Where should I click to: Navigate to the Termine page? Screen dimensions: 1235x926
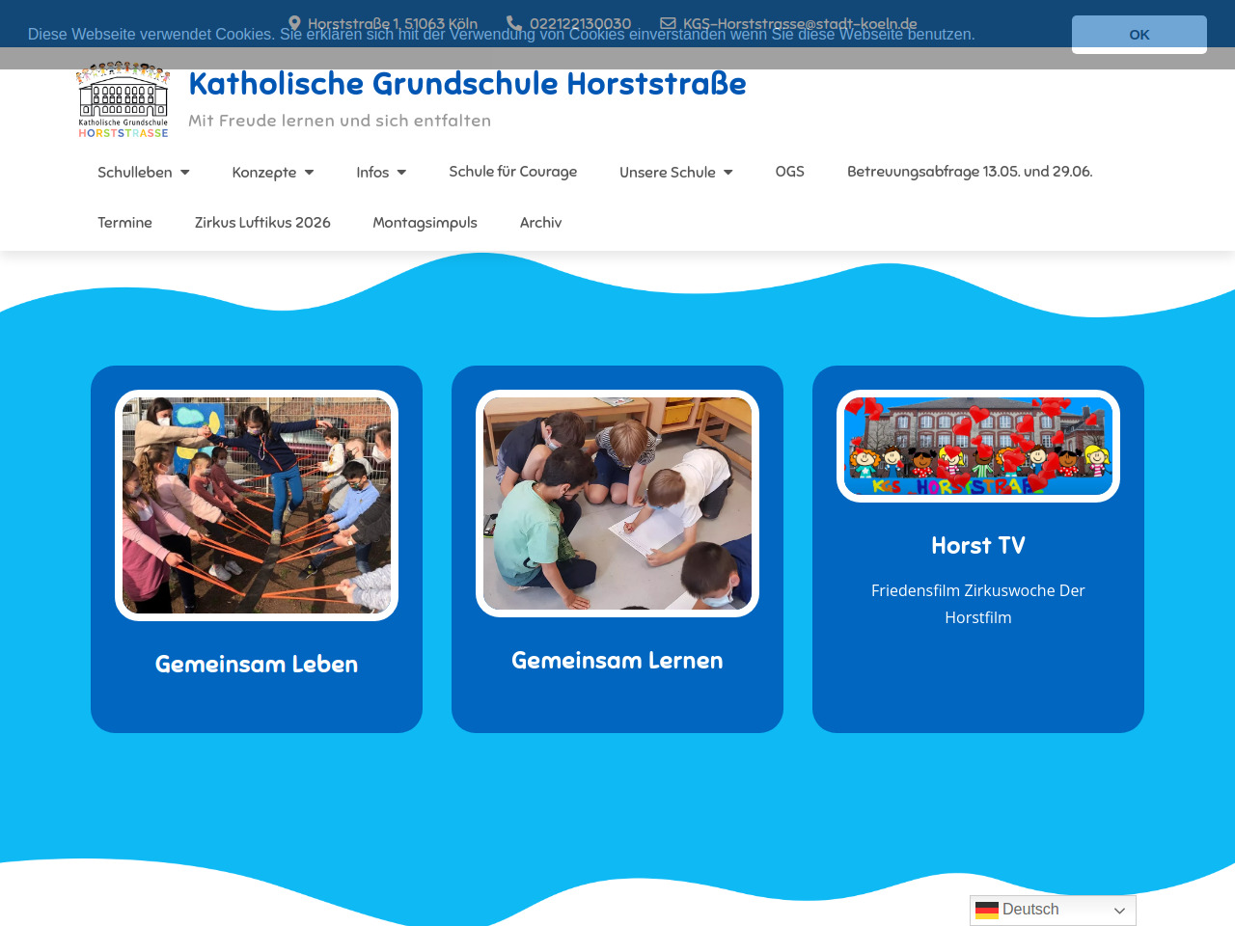[124, 223]
